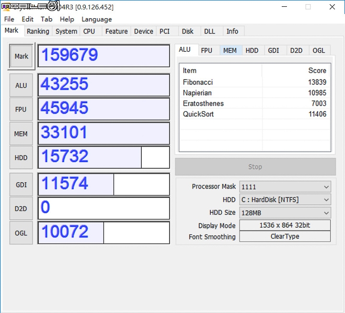Click the Stop button
Viewport: 345px width, 313px height.
255,167
